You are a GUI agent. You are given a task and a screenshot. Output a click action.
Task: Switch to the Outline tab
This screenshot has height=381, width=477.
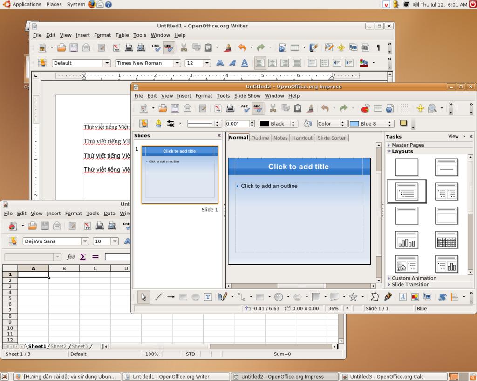click(260, 138)
